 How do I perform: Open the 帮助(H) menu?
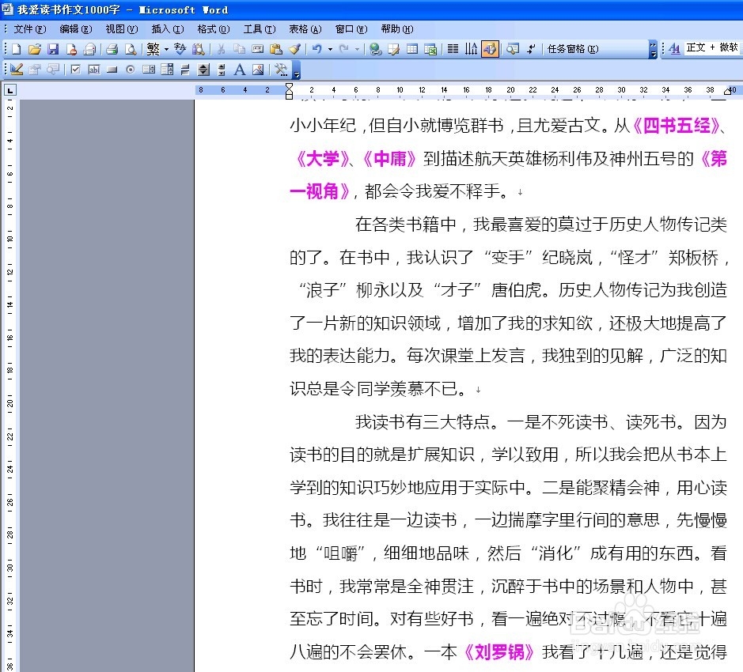[397, 29]
